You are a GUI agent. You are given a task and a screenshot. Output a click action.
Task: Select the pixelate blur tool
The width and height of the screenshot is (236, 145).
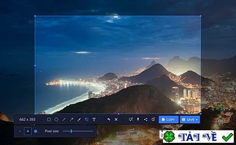pyautogui.click(x=87, y=120)
